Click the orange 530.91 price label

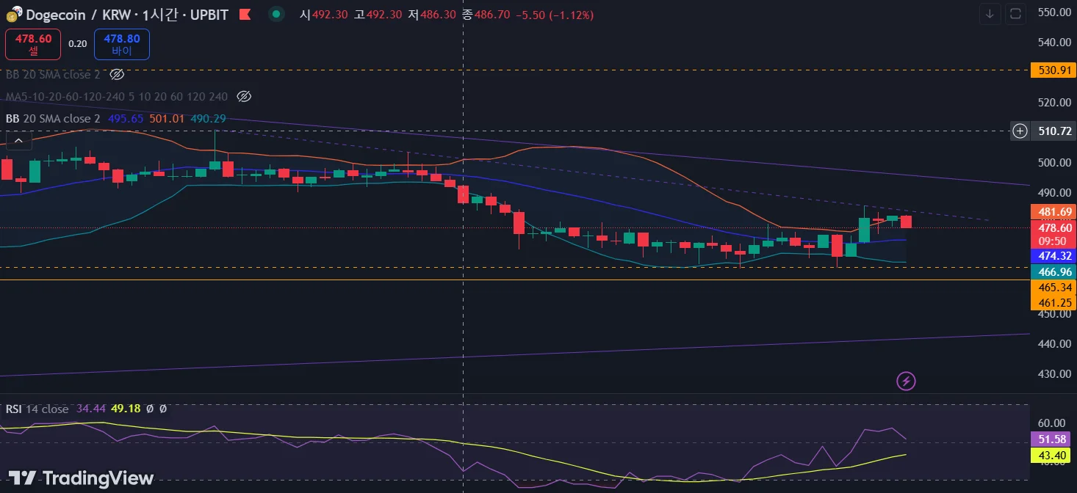(1053, 70)
